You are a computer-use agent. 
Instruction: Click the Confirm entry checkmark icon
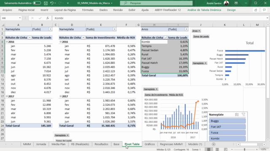(x=40, y=18)
